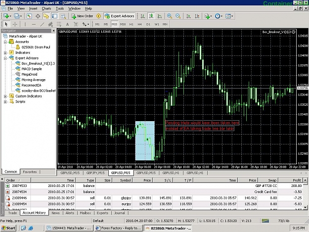Open MetaEditor with the yellow diamond icon

98,16
